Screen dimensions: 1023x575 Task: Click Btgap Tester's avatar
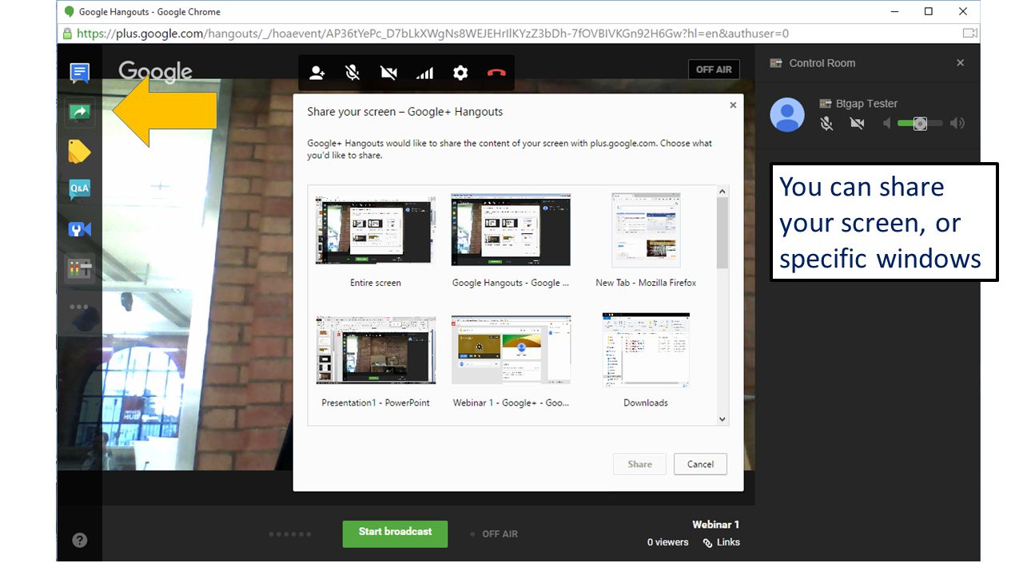point(787,114)
